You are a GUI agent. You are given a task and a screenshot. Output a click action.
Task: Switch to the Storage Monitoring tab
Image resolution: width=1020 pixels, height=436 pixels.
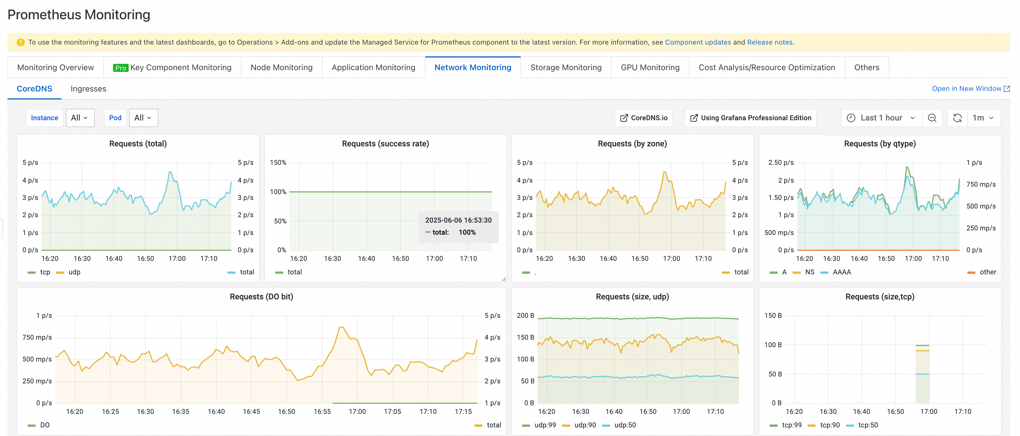(566, 68)
